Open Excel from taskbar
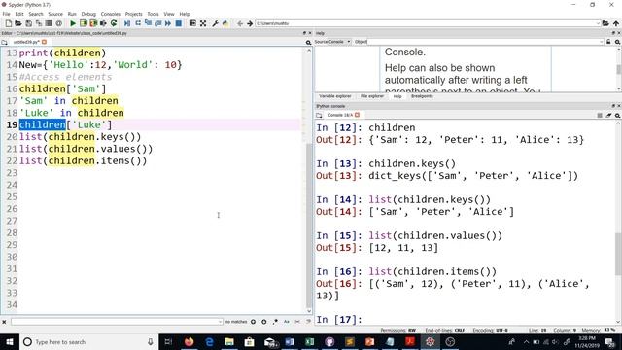This screenshot has width=622, height=350. [310, 342]
